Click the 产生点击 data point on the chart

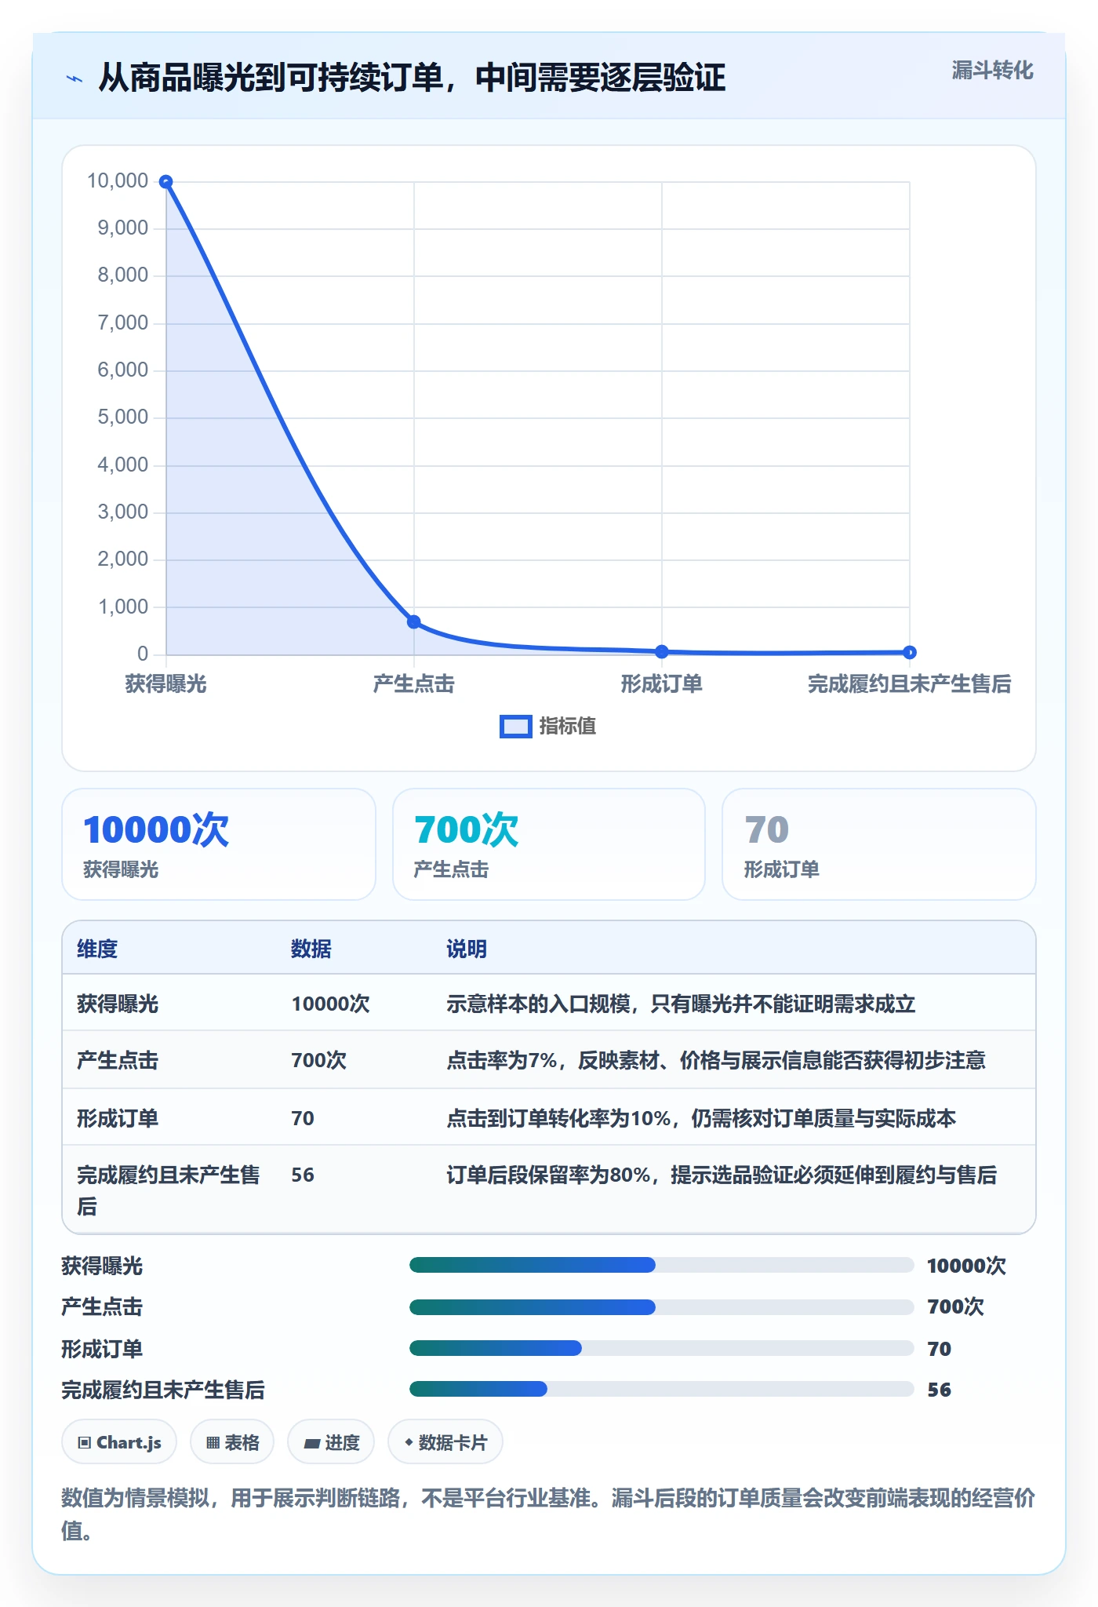414,622
